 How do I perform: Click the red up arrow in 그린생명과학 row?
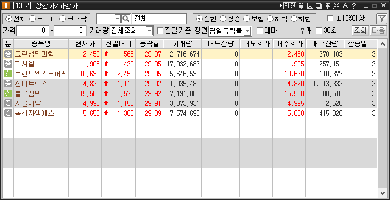107,54
